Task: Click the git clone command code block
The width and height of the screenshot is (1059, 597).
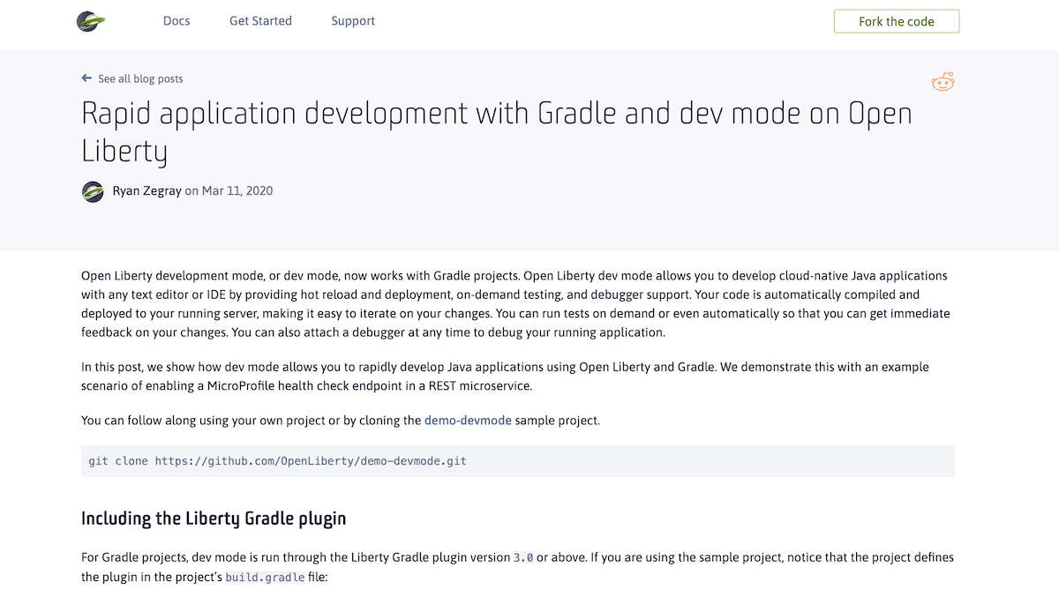Action: click(x=518, y=461)
